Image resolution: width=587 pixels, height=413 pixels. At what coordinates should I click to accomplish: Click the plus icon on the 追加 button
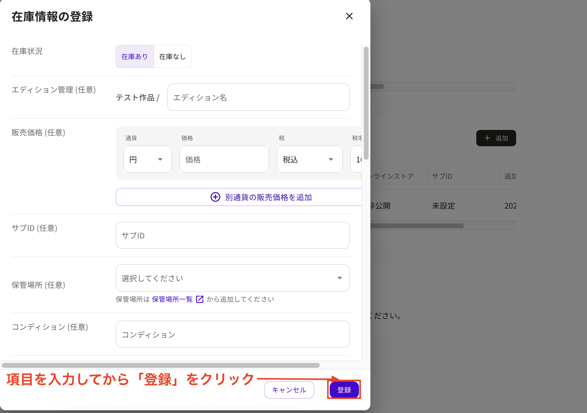[x=488, y=138]
